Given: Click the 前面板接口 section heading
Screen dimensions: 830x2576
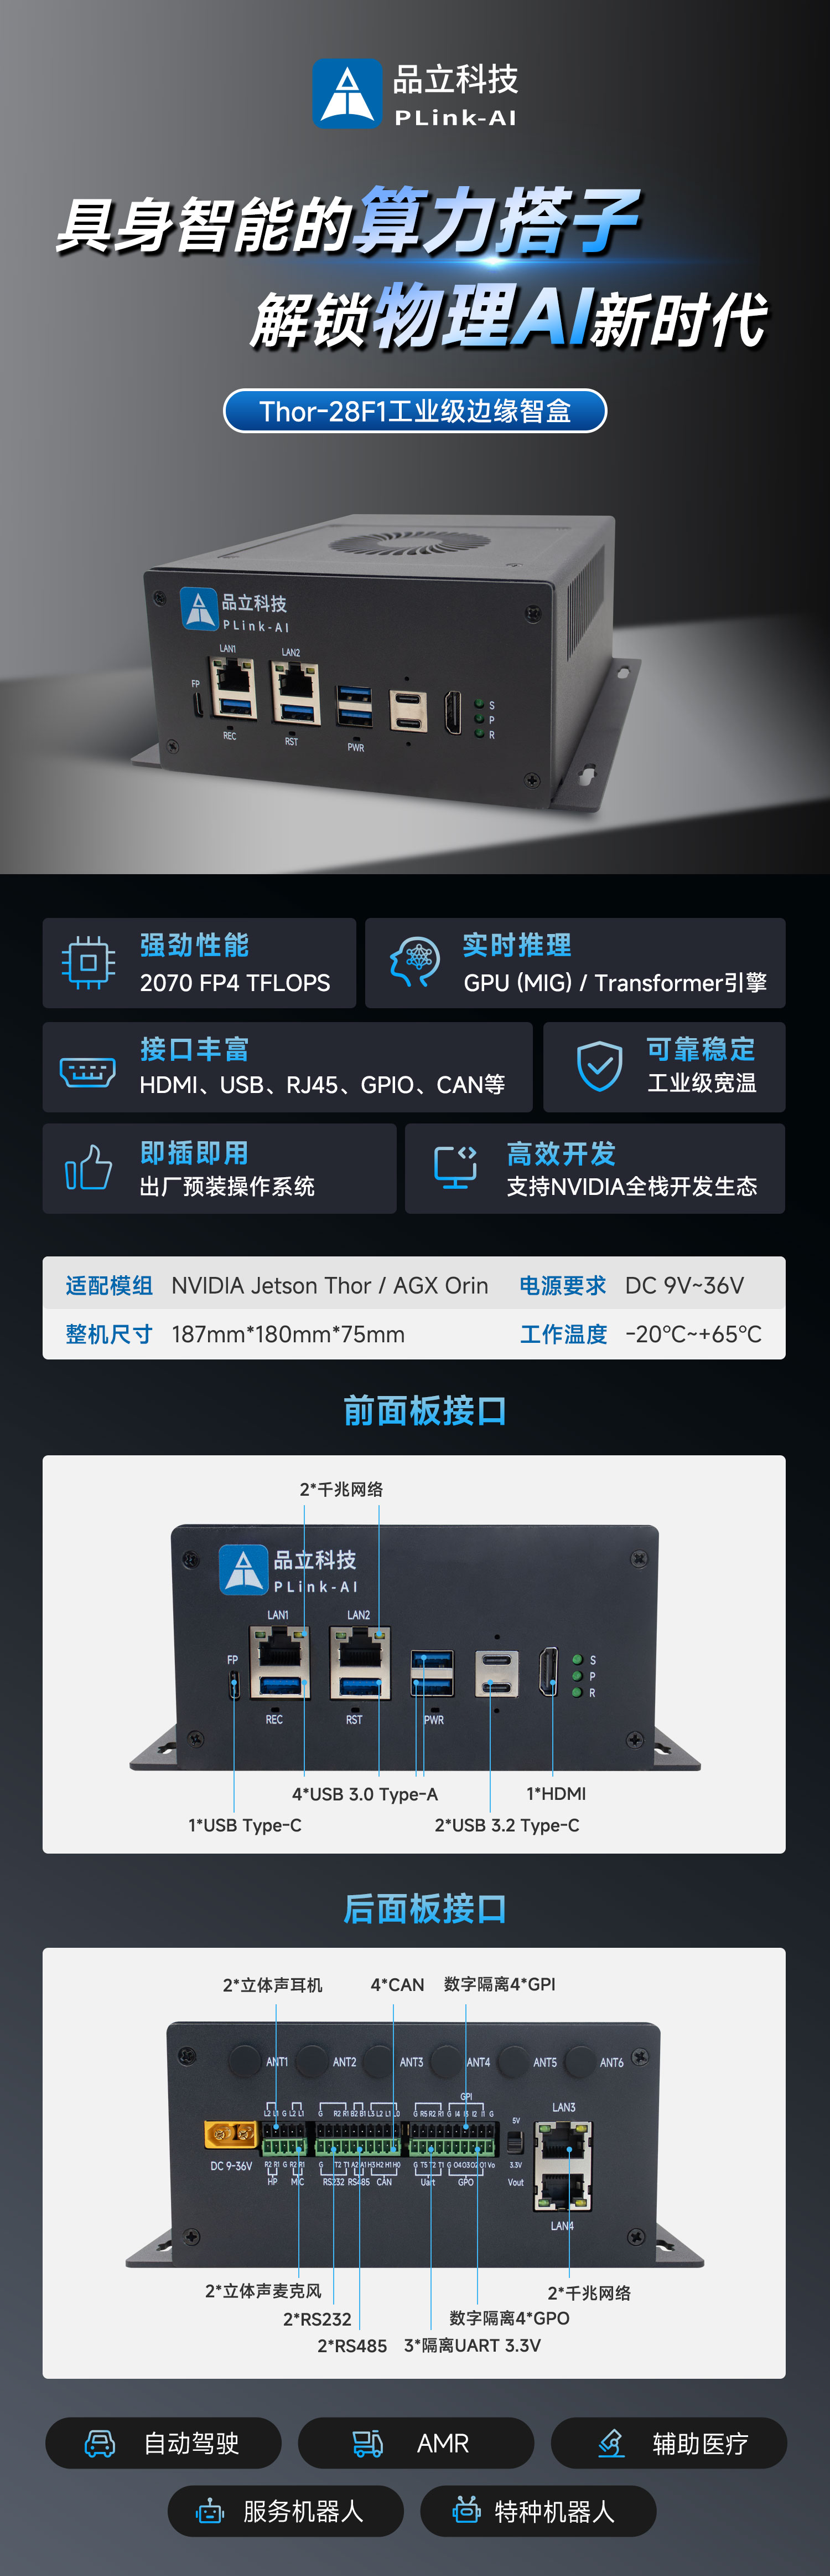Looking at the screenshot, I should click(x=424, y=1410).
